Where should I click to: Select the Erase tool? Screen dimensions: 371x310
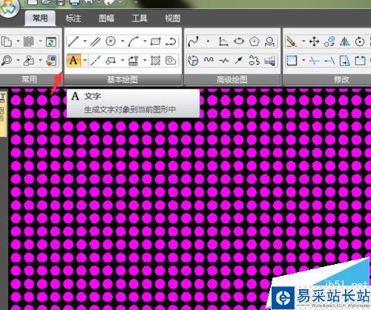pyautogui.click(x=292, y=42)
